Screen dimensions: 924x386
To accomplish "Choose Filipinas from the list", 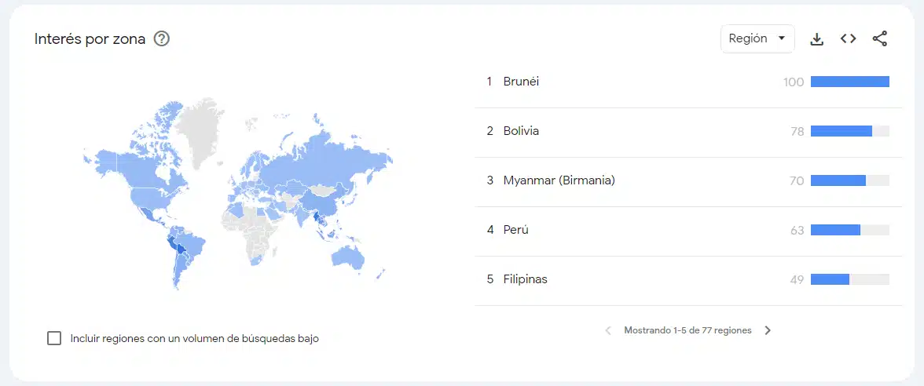I will [x=525, y=279].
